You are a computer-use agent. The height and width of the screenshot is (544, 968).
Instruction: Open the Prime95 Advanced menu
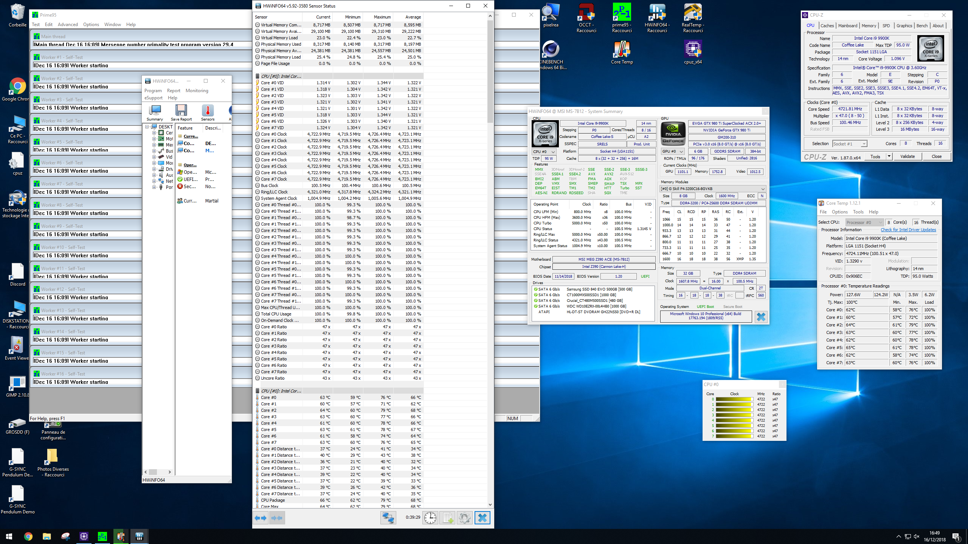[x=68, y=25]
